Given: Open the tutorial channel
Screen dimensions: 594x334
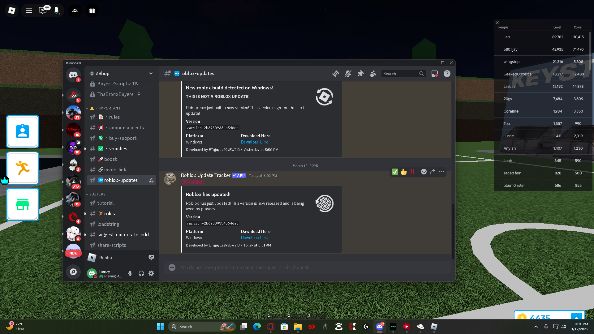Looking at the screenshot, I should click(122, 203).
